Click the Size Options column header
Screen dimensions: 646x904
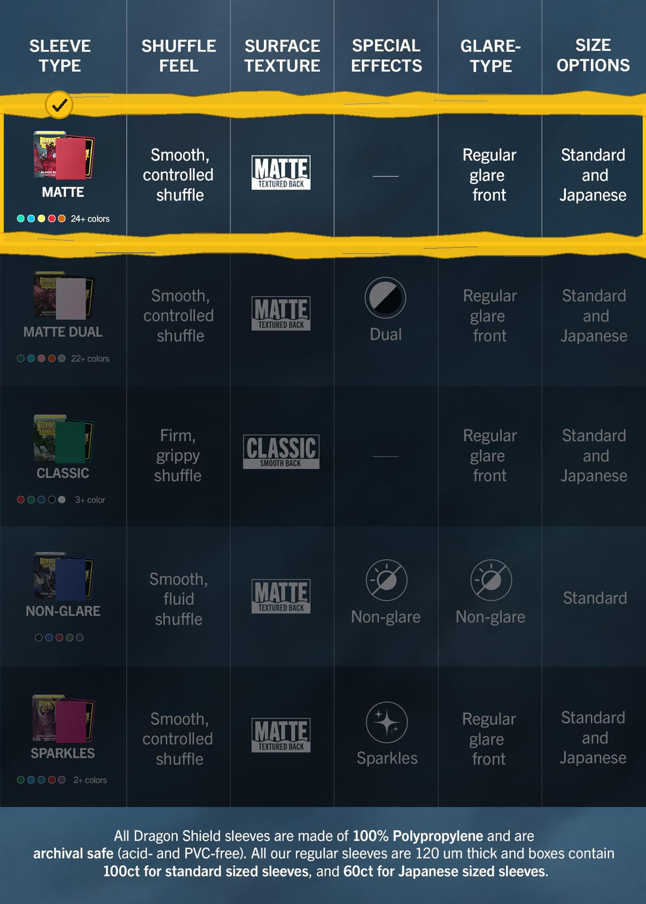tap(593, 55)
